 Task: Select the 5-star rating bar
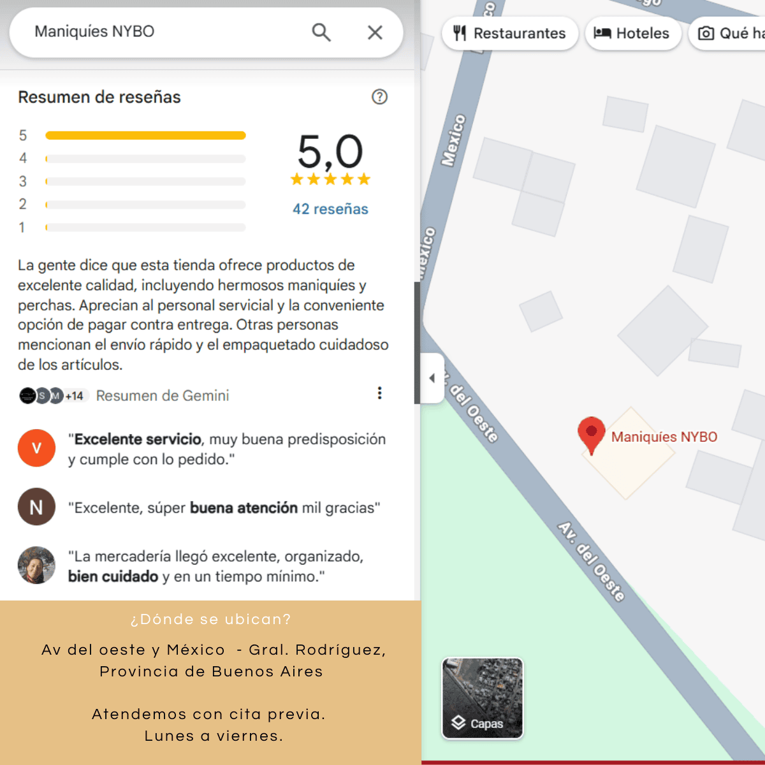pyautogui.click(x=145, y=135)
